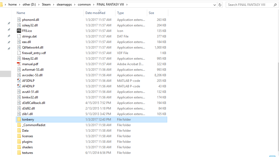
Task: Click the avformat-53.dll file icon
Action: click(x=19, y=69)
